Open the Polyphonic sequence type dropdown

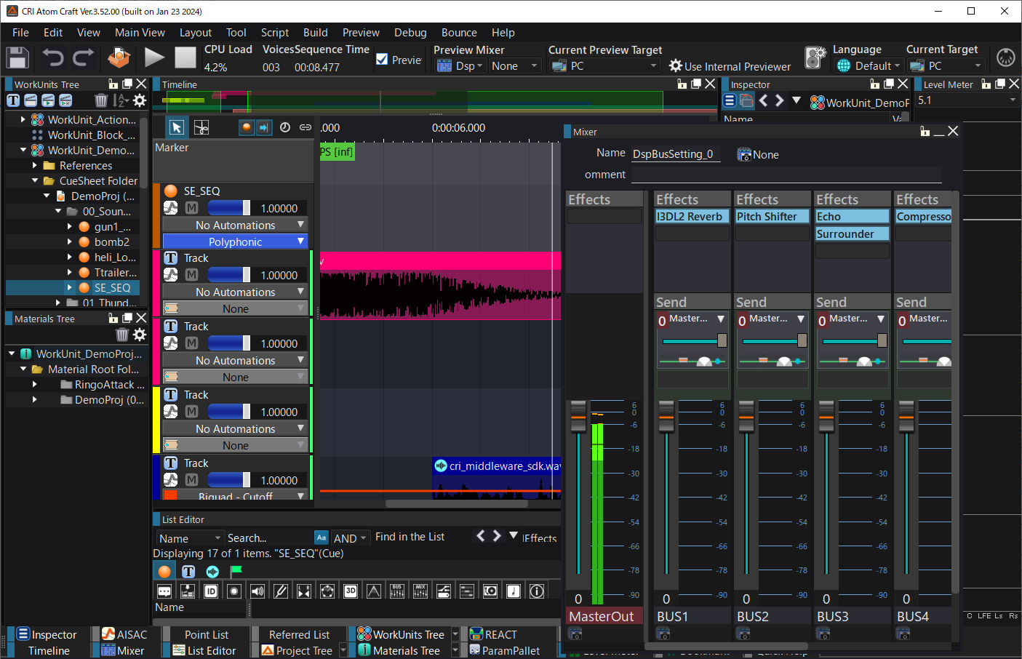click(235, 241)
